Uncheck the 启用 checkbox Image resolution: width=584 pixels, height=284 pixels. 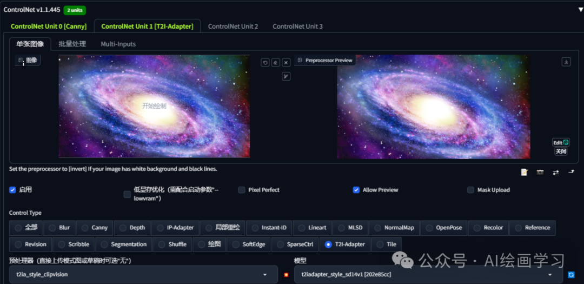[x=12, y=190]
